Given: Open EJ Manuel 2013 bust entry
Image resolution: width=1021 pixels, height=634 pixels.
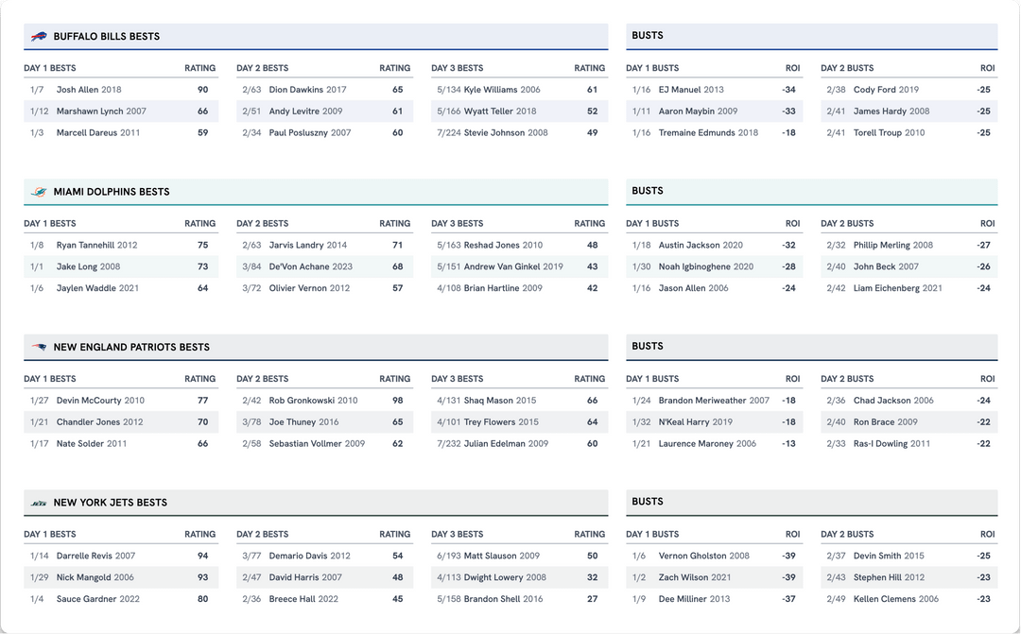Looking at the screenshot, I should coord(691,90).
